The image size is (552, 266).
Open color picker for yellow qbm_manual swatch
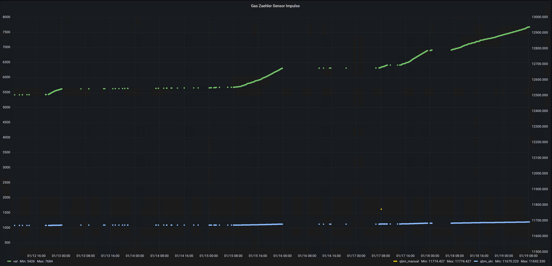(x=394, y=261)
